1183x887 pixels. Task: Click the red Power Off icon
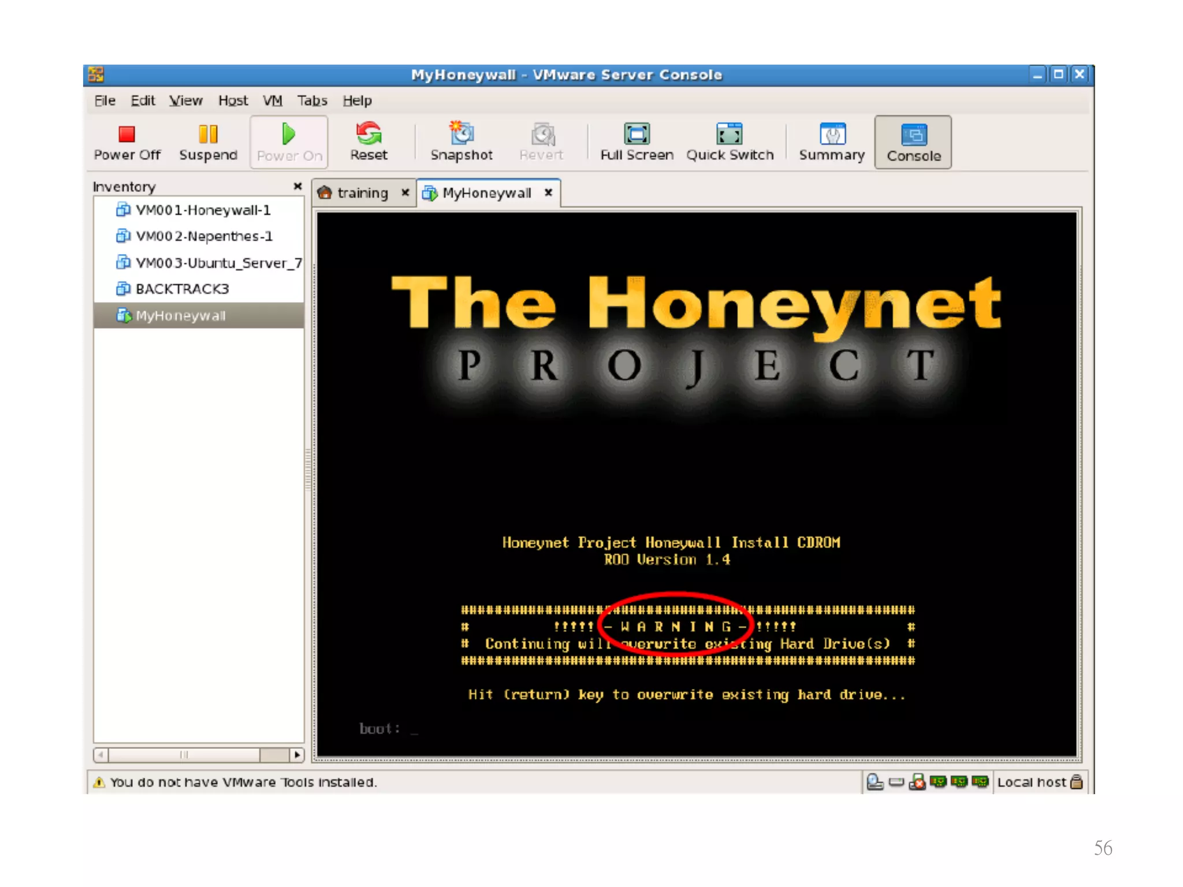pyautogui.click(x=127, y=135)
